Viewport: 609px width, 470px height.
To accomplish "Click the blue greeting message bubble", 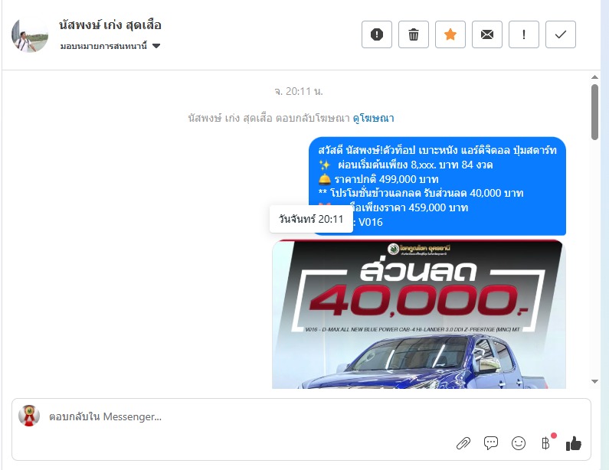I will [x=437, y=186].
